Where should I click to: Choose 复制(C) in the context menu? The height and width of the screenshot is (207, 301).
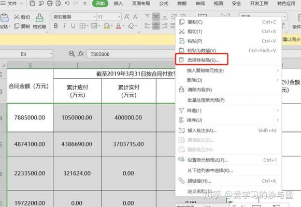[x=228, y=22]
